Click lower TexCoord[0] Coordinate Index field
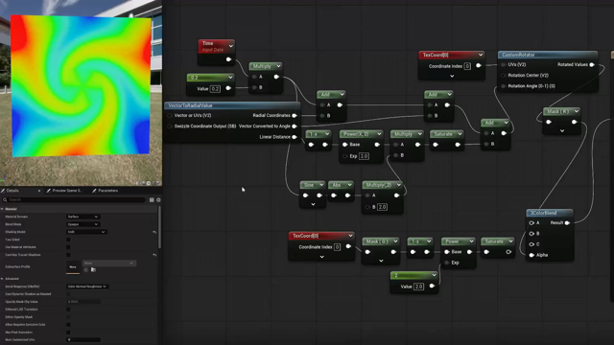 click(x=337, y=247)
